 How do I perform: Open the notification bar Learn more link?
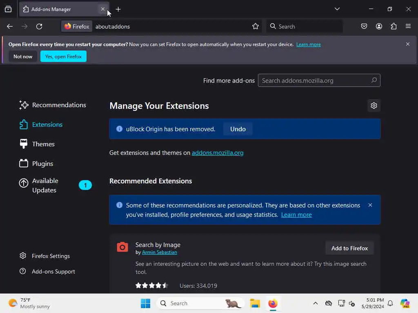point(309,44)
